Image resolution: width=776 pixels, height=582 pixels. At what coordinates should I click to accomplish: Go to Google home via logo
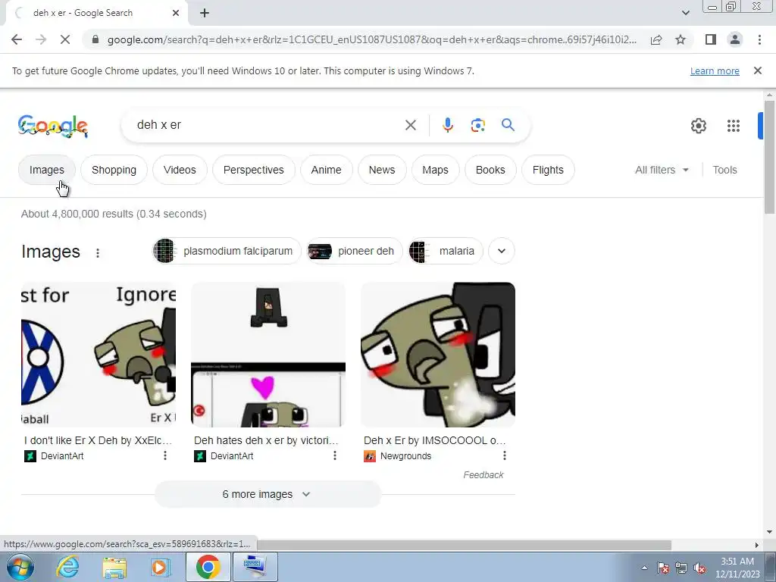tap(53, 127)
